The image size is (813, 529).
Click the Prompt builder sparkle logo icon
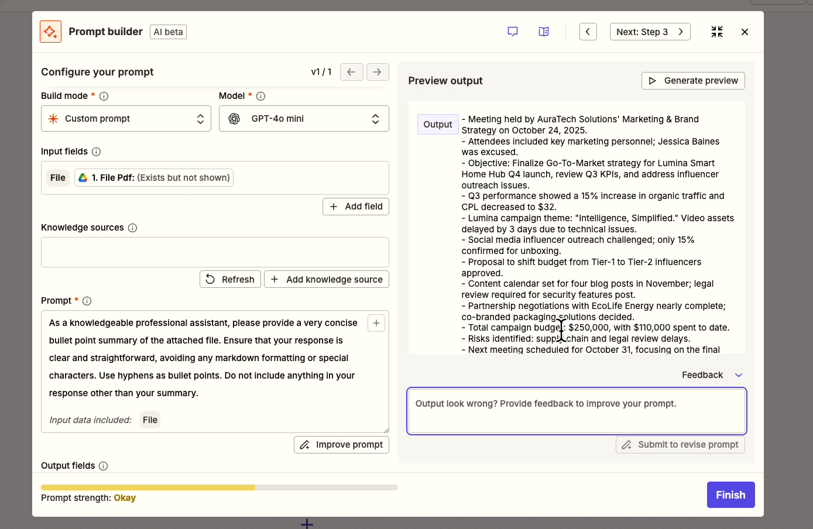click(51, 32)
